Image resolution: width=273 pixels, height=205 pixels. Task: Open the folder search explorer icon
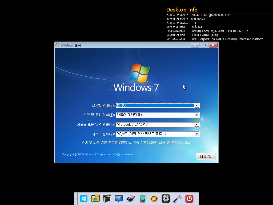tap(95, 199)
